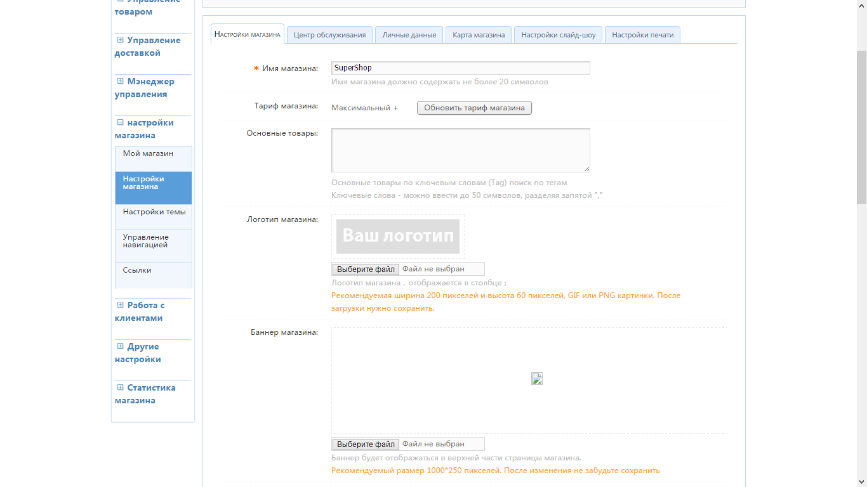Click the Логотип магазина label
The height and width of the screenshot is (487, 867).
[x=282, y=220]
